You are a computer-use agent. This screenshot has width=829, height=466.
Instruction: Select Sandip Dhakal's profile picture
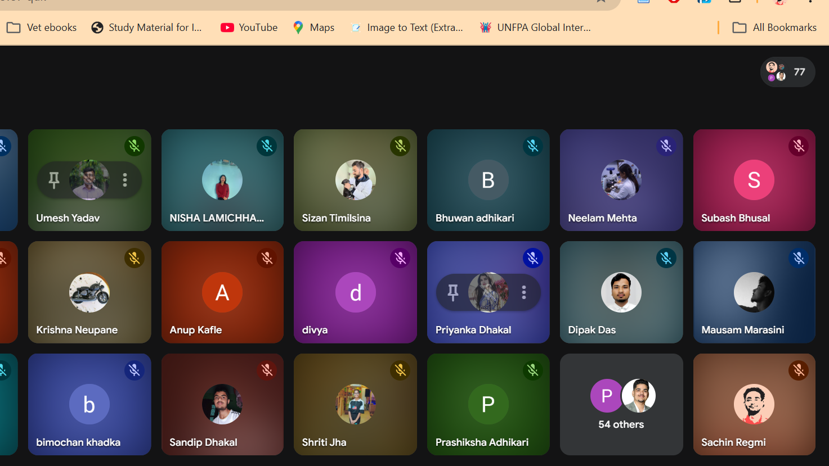coord(222,404)
